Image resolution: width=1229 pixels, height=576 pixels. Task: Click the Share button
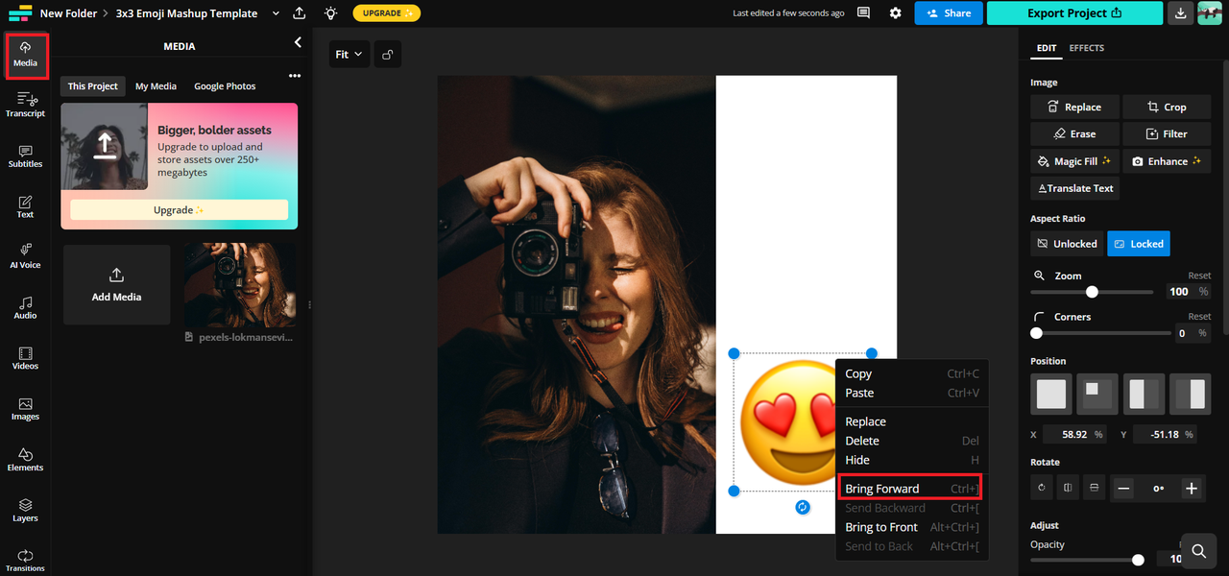tap(948, 13)
